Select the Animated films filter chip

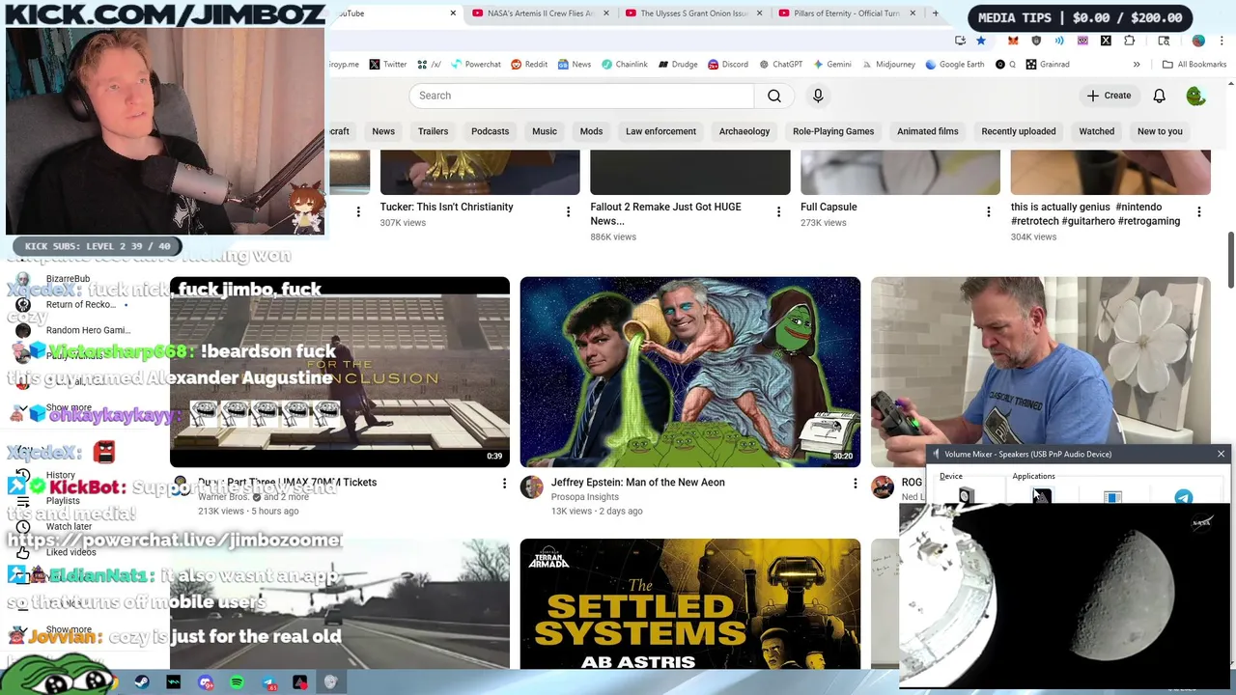click(x=928, y=131)
